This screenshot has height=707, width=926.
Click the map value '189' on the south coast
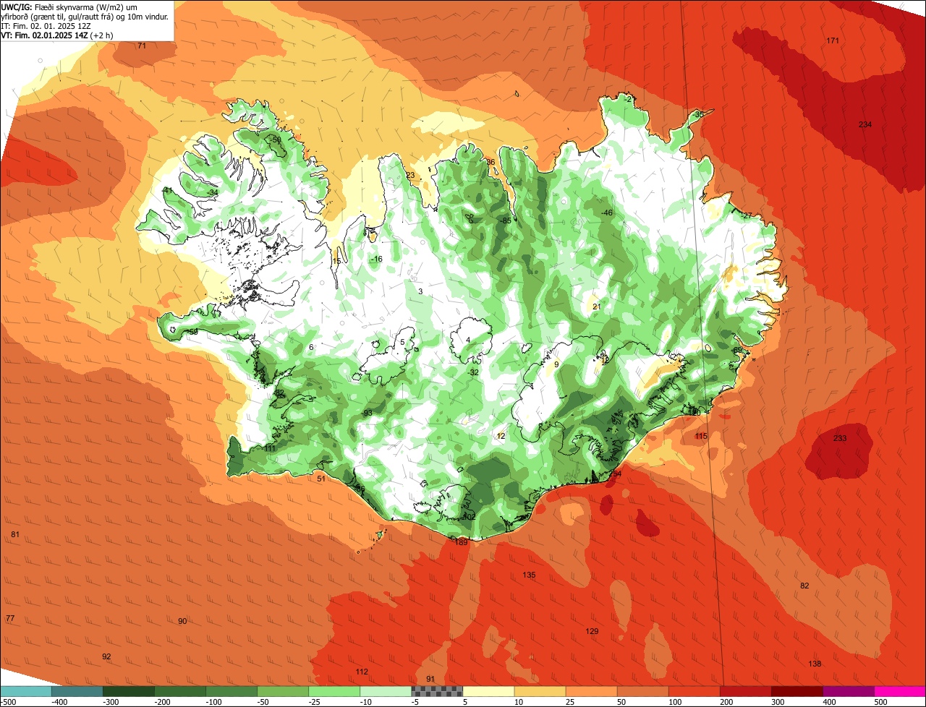point(462,542)
